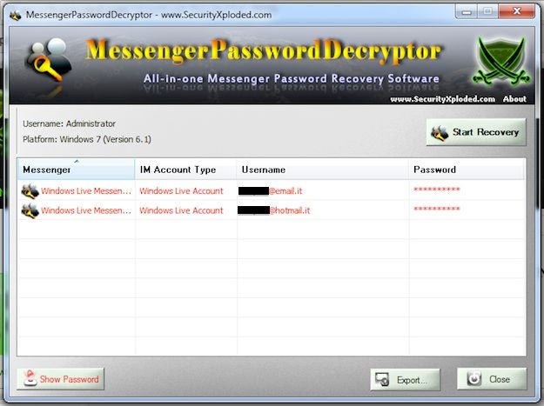
Task: Select messenger icon in @email.it row
Action: tap(30, 191)
